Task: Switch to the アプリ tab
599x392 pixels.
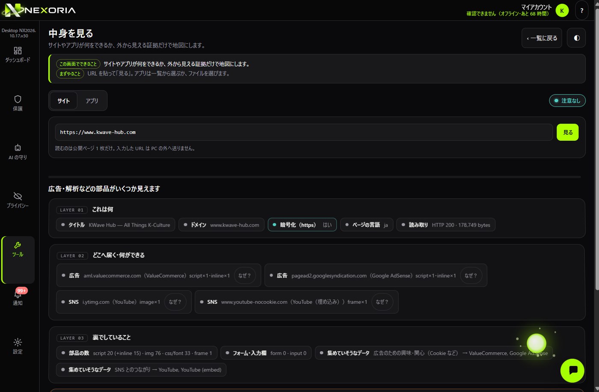Action: coord(92,101)
